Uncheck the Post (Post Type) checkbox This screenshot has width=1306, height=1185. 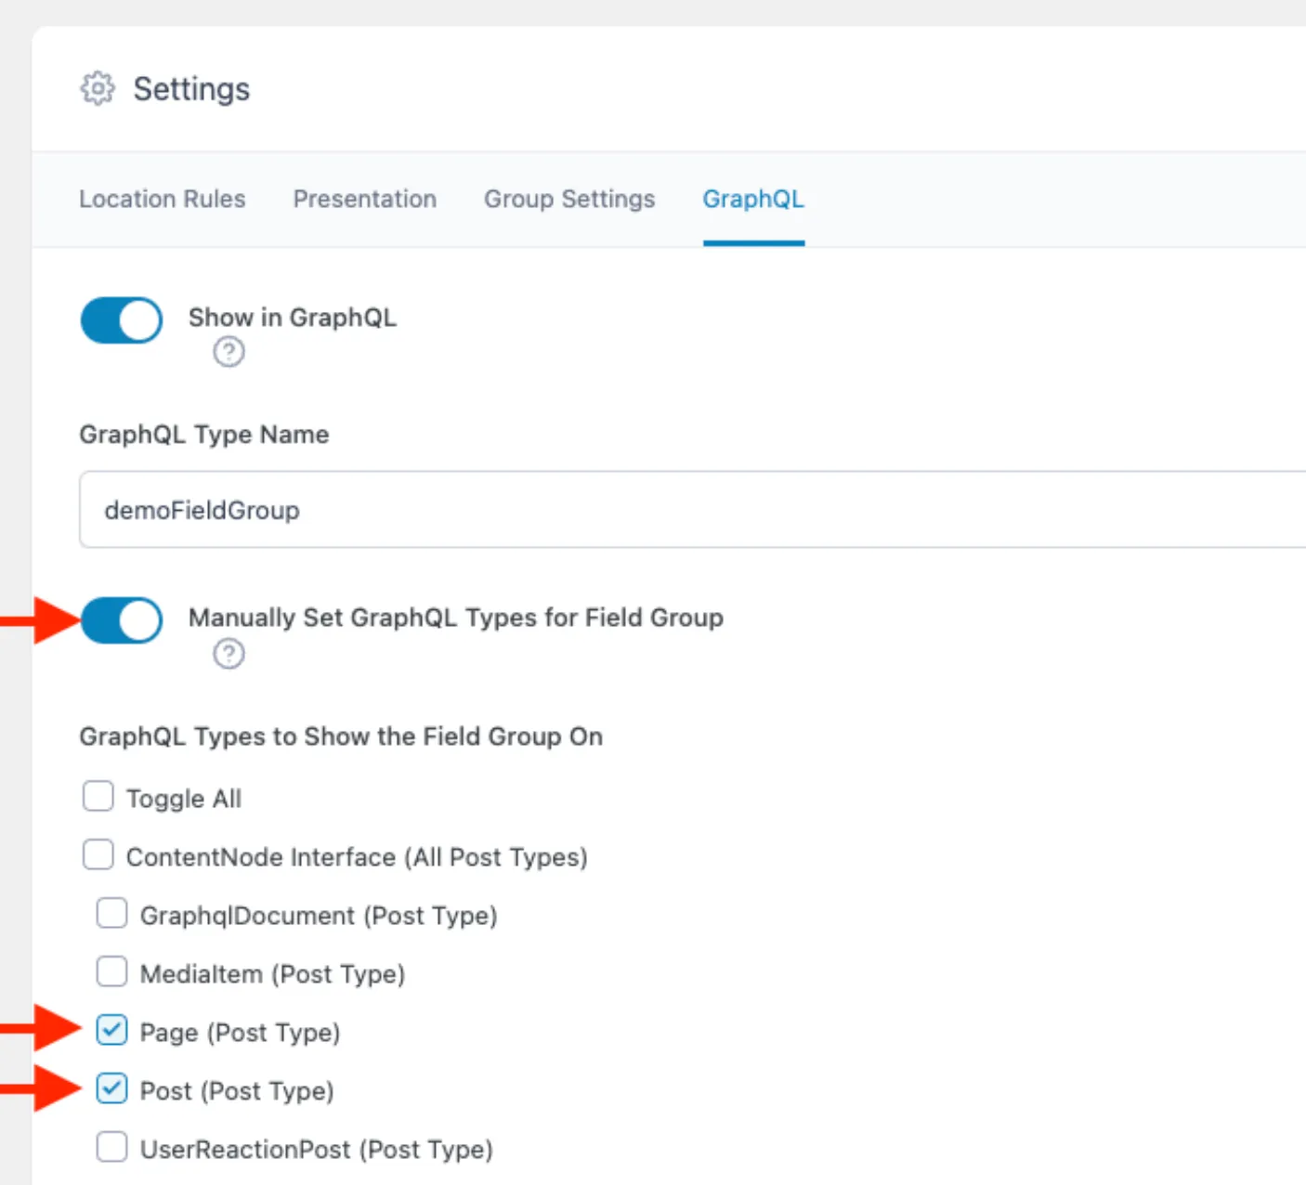click(x=112, y=1089)
